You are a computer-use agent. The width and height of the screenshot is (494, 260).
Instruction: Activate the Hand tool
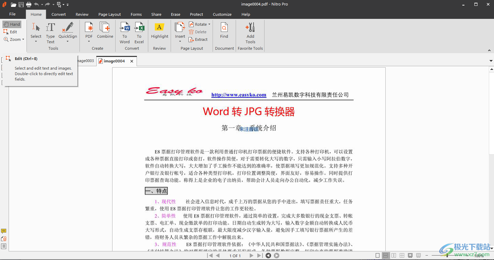pos(12,24)
